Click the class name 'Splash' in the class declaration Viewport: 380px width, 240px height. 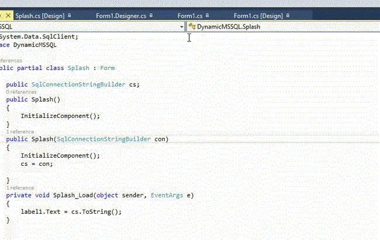pyautogui.click(x=78, y=68)
